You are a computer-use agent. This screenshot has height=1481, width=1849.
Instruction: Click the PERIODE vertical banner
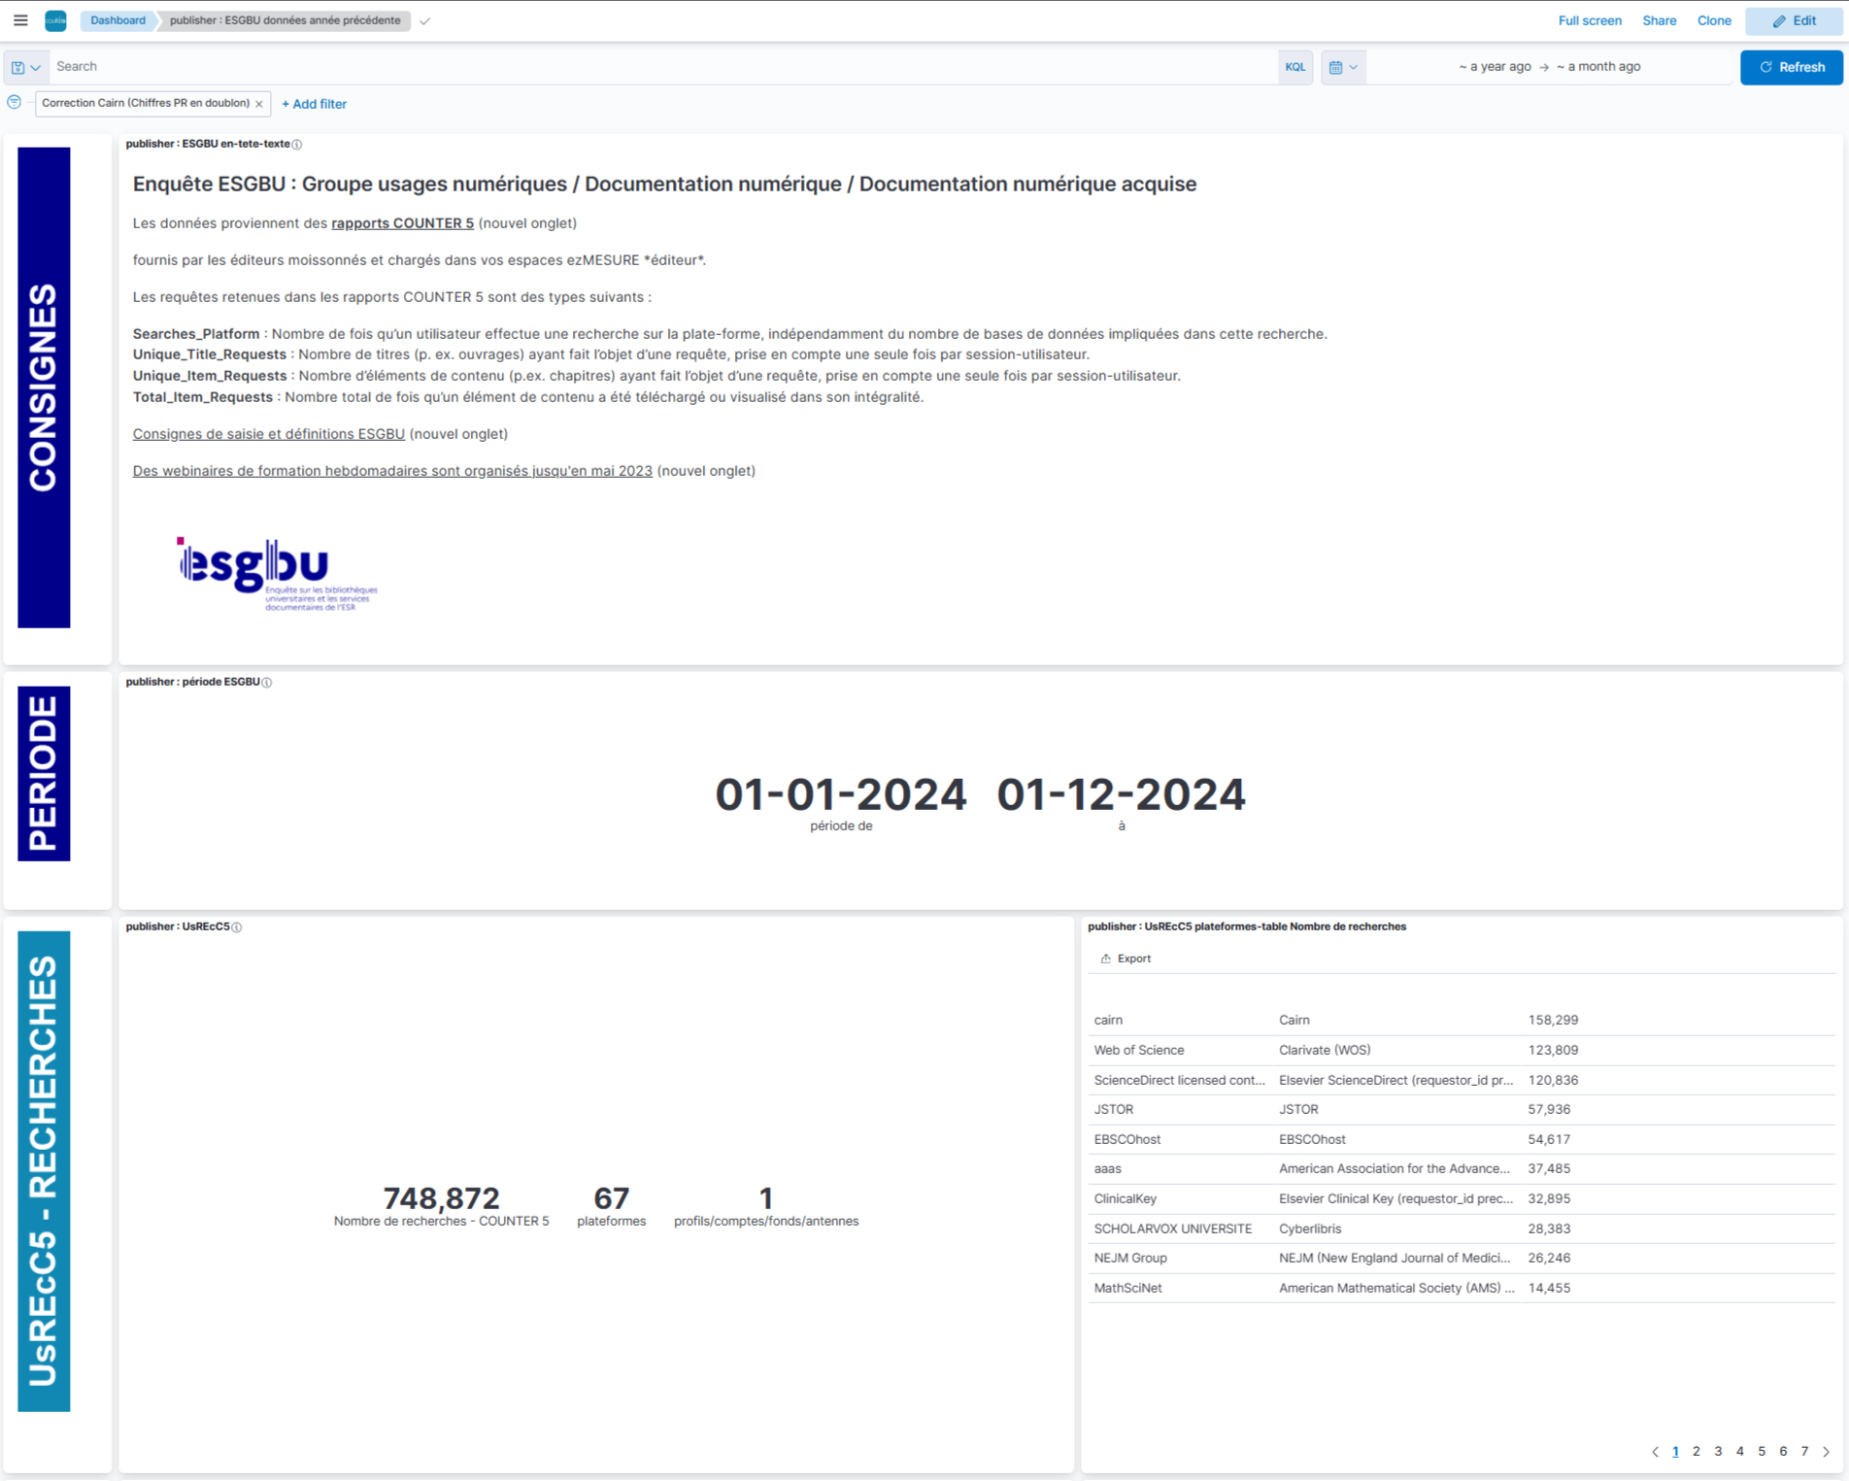(x=44, y=774)
